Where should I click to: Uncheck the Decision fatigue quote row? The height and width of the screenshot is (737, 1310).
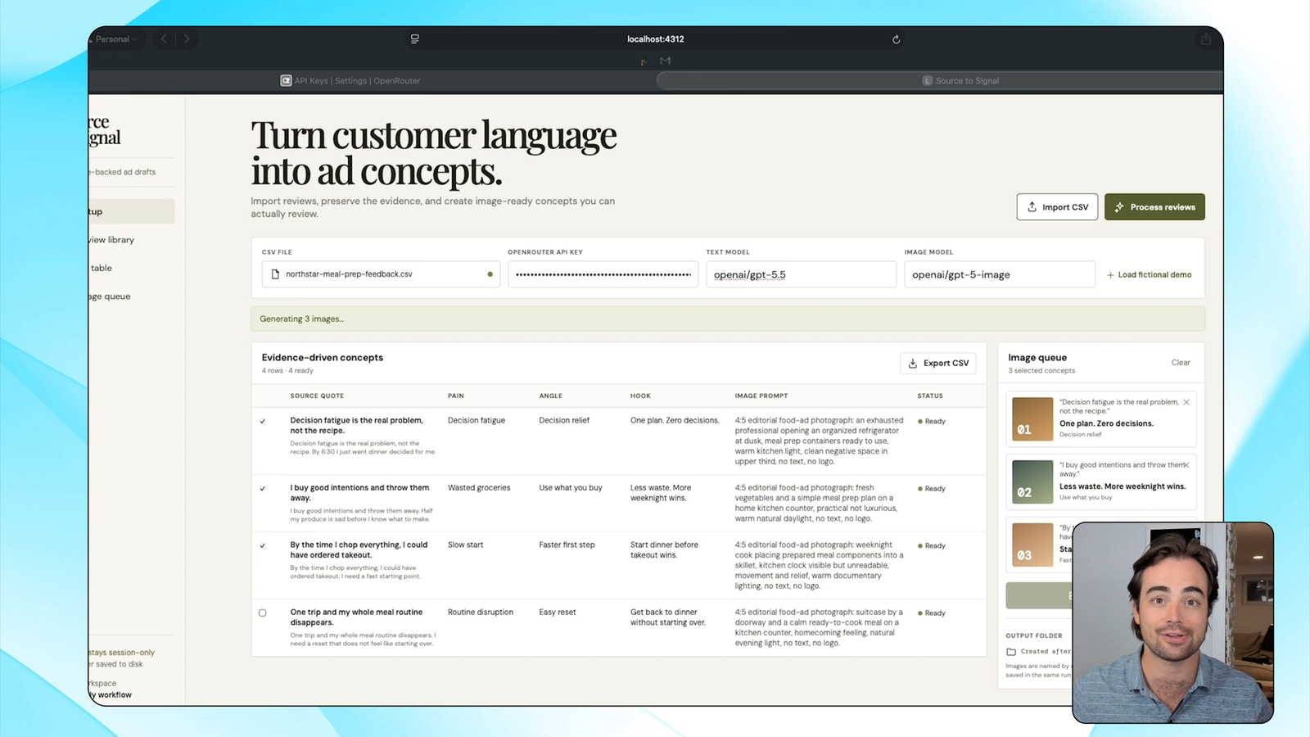click(263, 421)
